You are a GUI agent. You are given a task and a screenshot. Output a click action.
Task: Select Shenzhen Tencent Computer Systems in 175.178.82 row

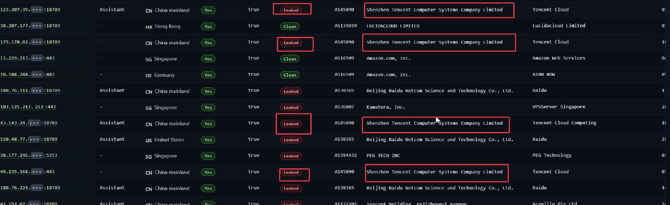[434, 42]
